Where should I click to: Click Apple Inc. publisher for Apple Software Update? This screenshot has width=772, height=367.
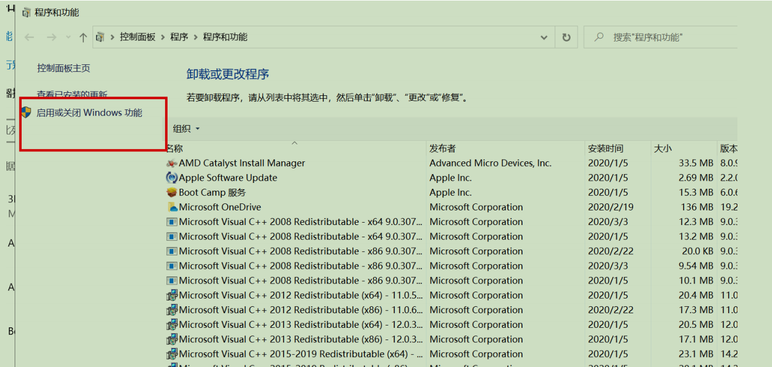[450, 178]
